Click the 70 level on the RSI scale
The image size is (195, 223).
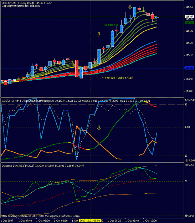186,181
